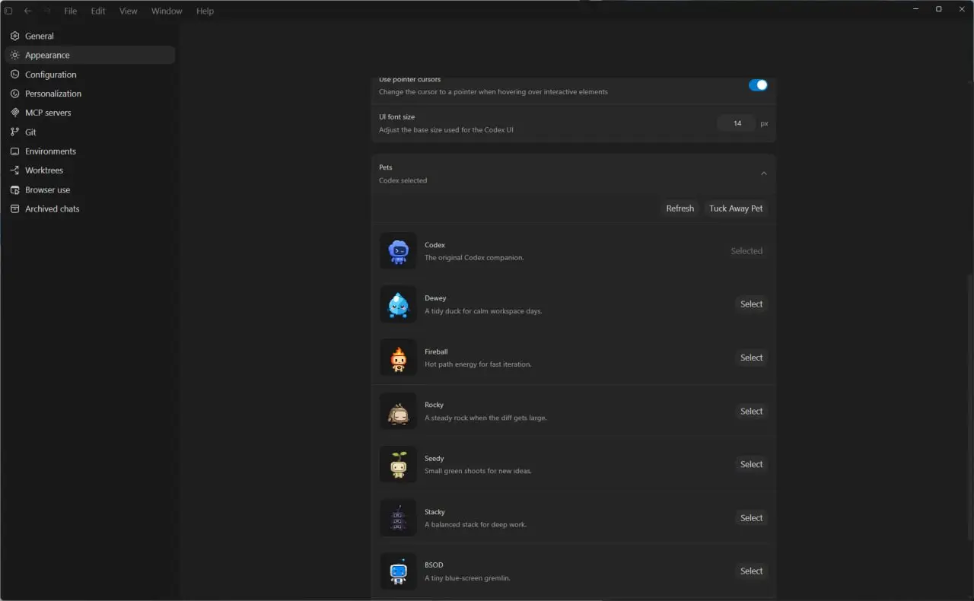Open the File menu
The image size is (974, 601).
coord(71,11)
